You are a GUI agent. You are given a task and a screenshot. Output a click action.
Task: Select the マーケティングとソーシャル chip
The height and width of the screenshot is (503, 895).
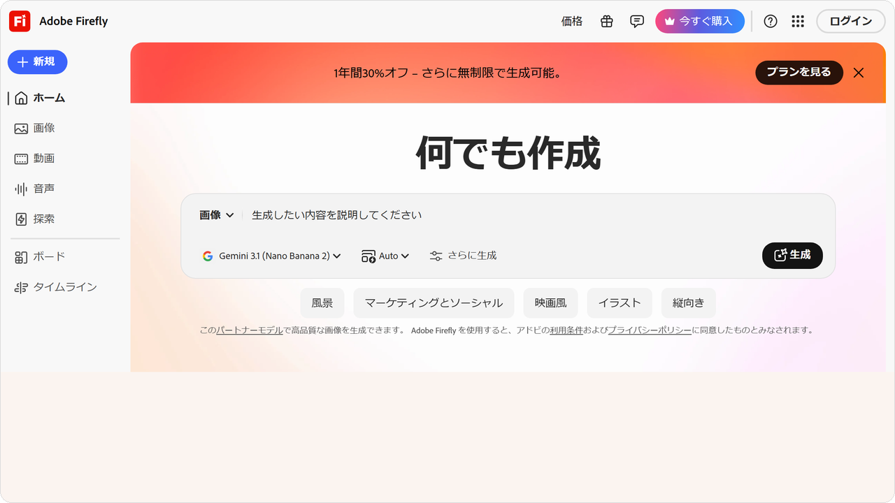(434, 303)
